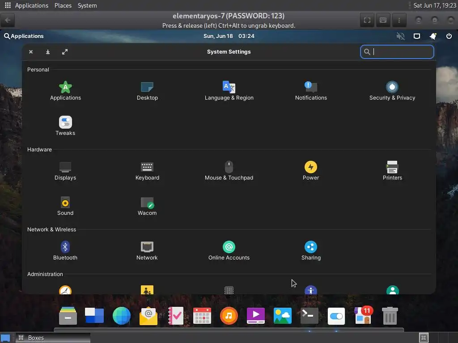The height and width of the screenshot is (343, 458).
Task: Launch Tasks from the dock
Action: tap(175, 316)
